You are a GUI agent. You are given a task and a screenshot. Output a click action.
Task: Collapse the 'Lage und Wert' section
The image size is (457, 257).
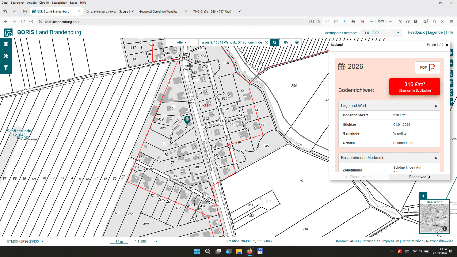pyautogui.click(x=435, y=105)
